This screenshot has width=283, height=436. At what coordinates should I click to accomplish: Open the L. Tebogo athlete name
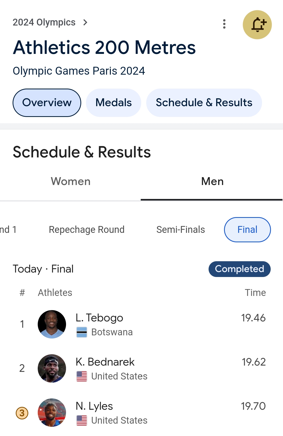[x=99, y=318]
